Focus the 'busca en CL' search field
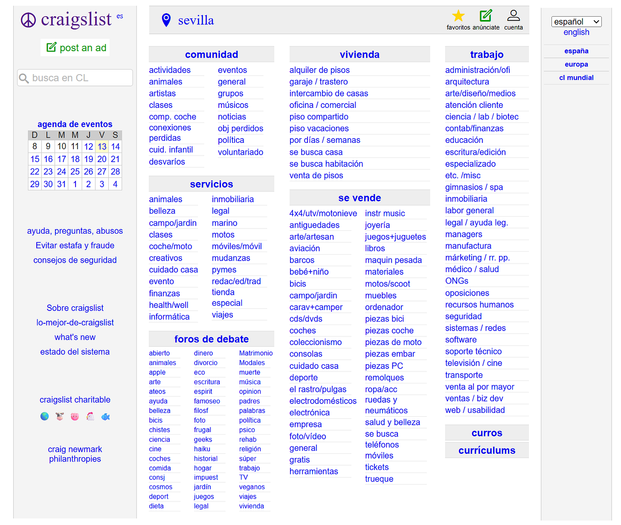This screenshot has width=621, height=525. (x=75, y=78)
